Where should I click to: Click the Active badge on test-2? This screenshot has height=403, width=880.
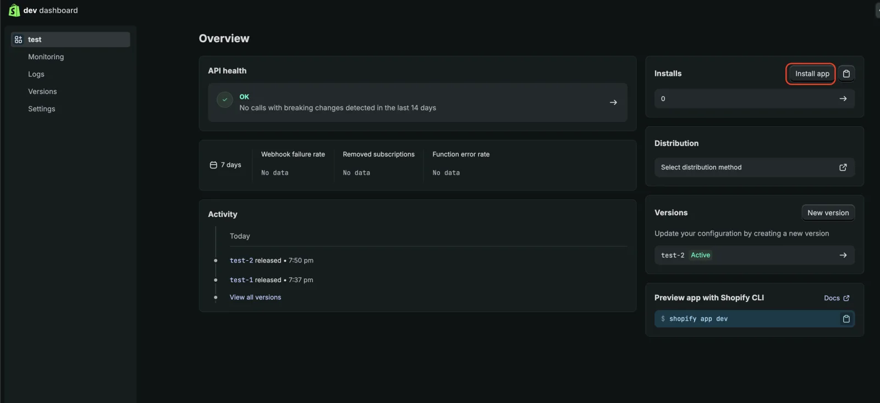pyautogui.click(x=701, y=255)
